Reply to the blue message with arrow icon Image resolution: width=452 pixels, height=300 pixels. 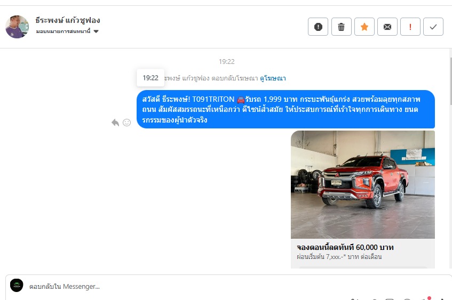115,123
